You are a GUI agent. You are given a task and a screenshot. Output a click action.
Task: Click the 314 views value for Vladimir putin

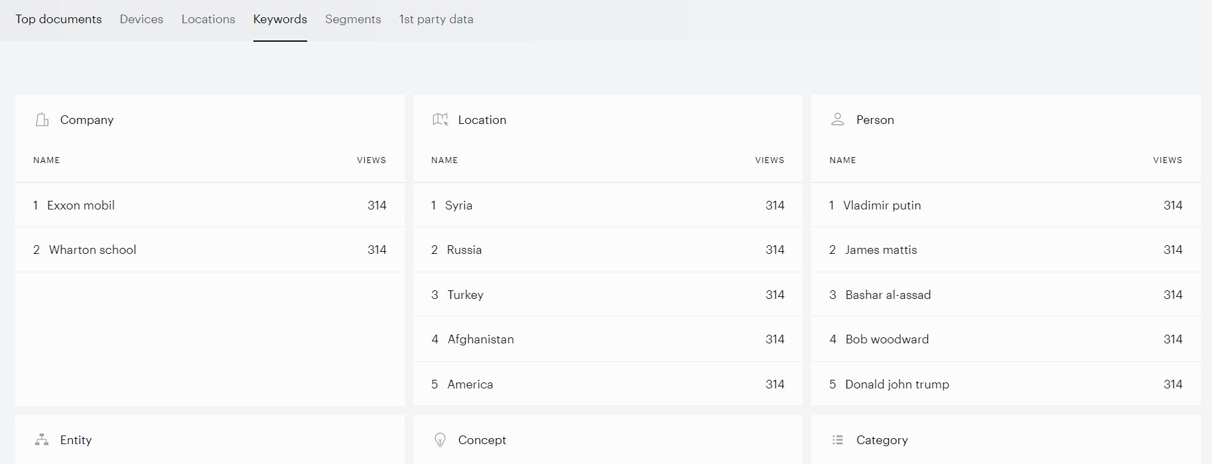1173,205
